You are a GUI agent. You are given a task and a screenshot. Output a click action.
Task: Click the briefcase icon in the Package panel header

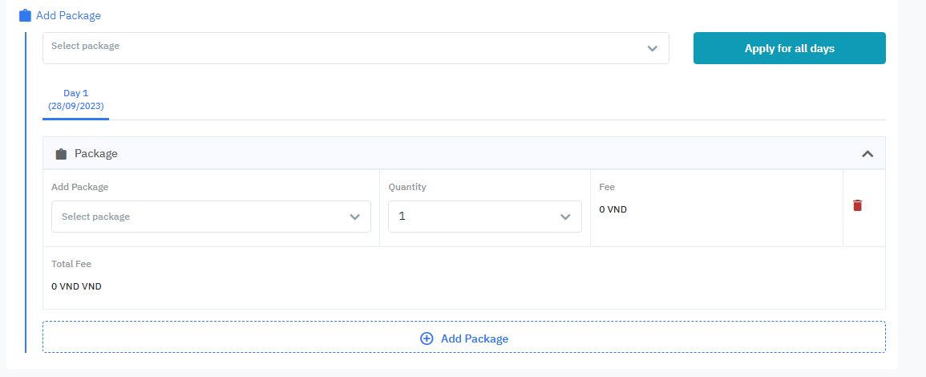[x=61, y=154]
